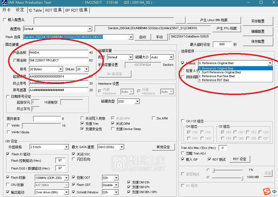Expand the 控制 ODT 02h dropdown

coord(116,178)
